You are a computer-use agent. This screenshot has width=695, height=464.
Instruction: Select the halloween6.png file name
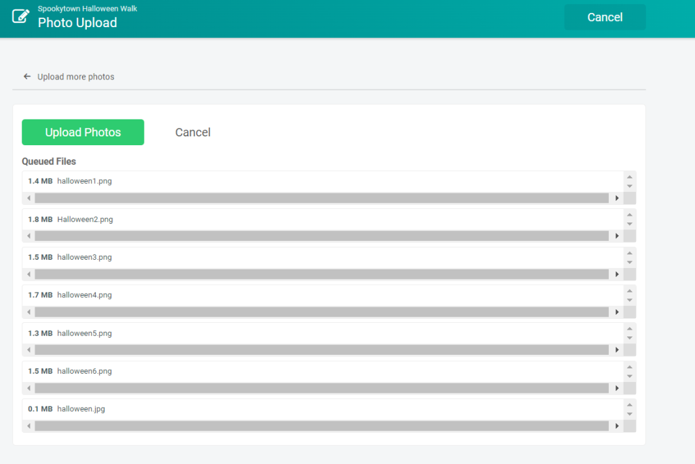[84, 371]
